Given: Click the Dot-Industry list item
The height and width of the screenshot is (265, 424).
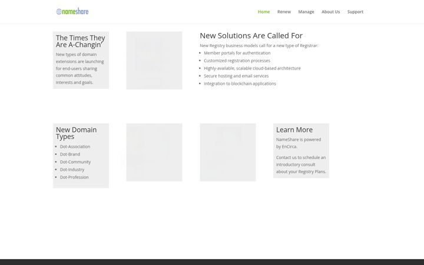Looking at the screenshot, I should pyautogui.click(x=72, y=170).
